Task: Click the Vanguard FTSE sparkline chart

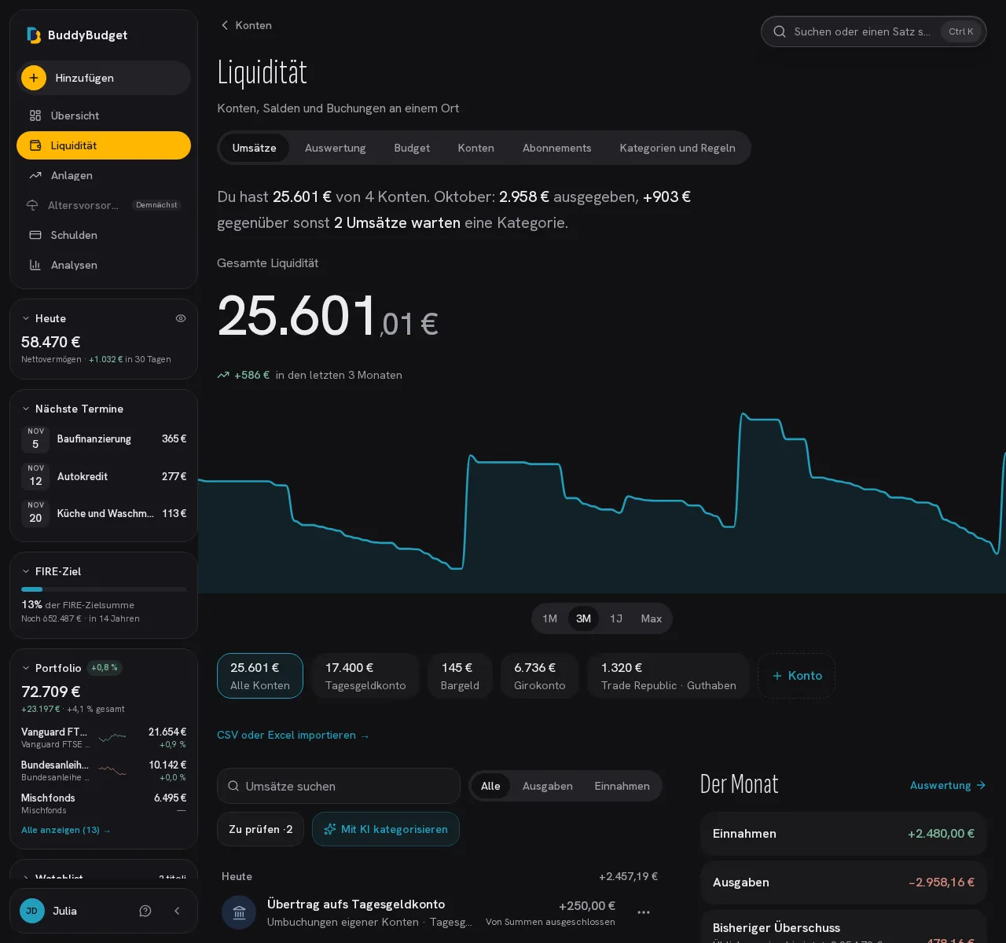Action: (x=112, y=737)
